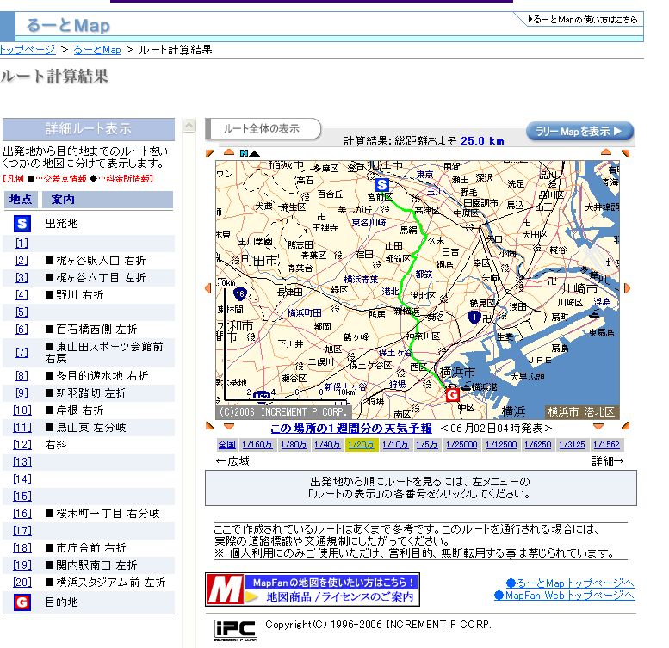The height and width of the screenshot is (648, 669).
Task: Pan the map left with the west arrow
Action: tap(208, 288)
